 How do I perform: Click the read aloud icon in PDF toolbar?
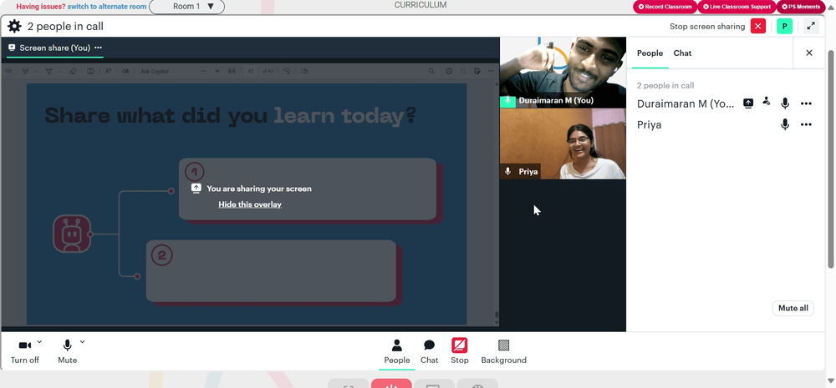pyautogui.click(x=108, y=71)
